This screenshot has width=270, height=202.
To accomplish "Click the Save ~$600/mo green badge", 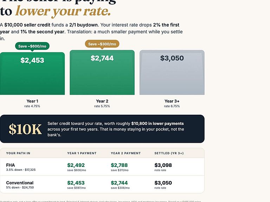I will (x=32, y=46).
